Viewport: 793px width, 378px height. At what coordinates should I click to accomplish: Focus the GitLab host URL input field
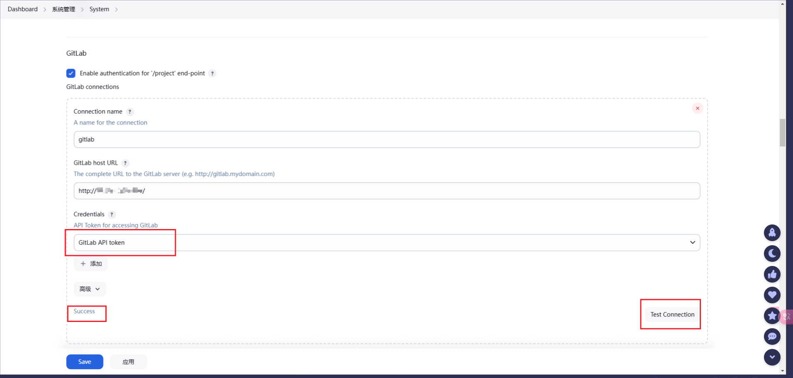point(387,191)
